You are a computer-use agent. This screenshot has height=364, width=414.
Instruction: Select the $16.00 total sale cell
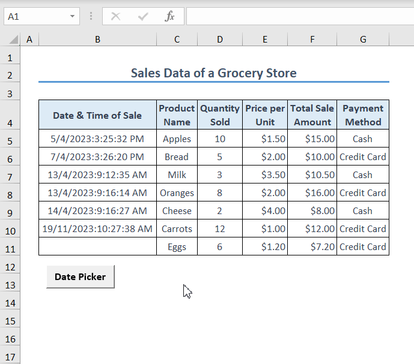coord(312,192)
